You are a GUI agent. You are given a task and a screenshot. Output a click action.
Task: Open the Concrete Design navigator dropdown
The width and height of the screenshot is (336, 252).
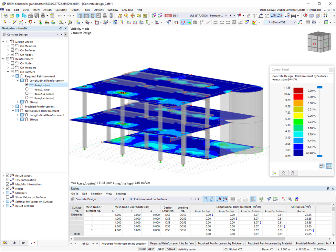click(57, 34)
